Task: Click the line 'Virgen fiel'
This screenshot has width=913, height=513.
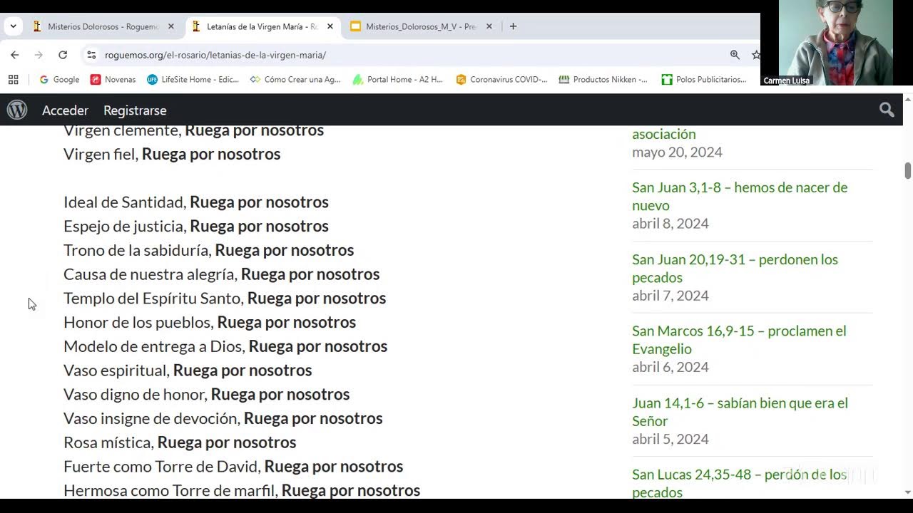Action: pyautogui.click(x=172, y=154)
